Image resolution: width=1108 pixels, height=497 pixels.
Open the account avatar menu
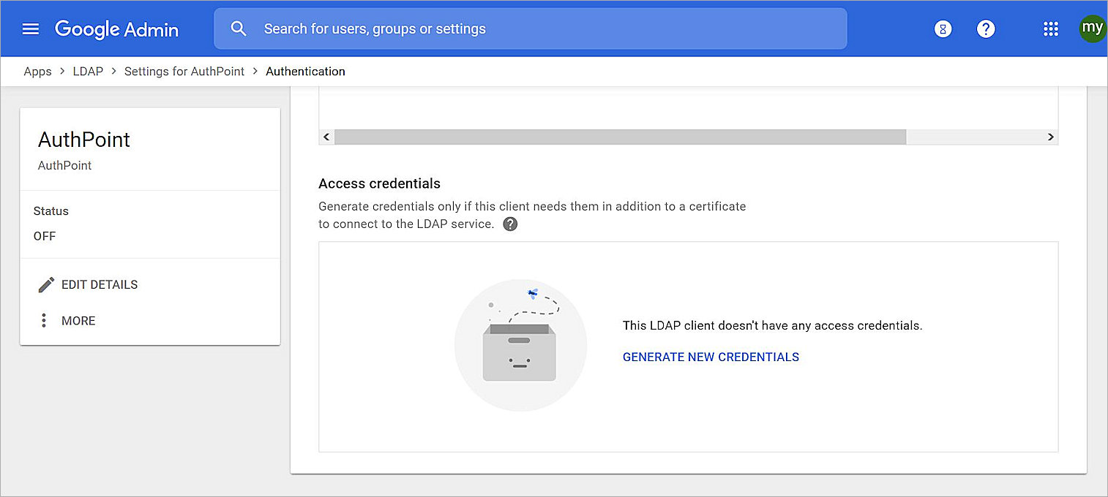tap(1092, 29)
